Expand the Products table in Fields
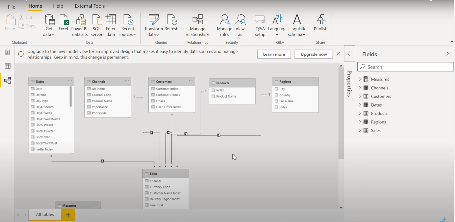 [360, 113]
